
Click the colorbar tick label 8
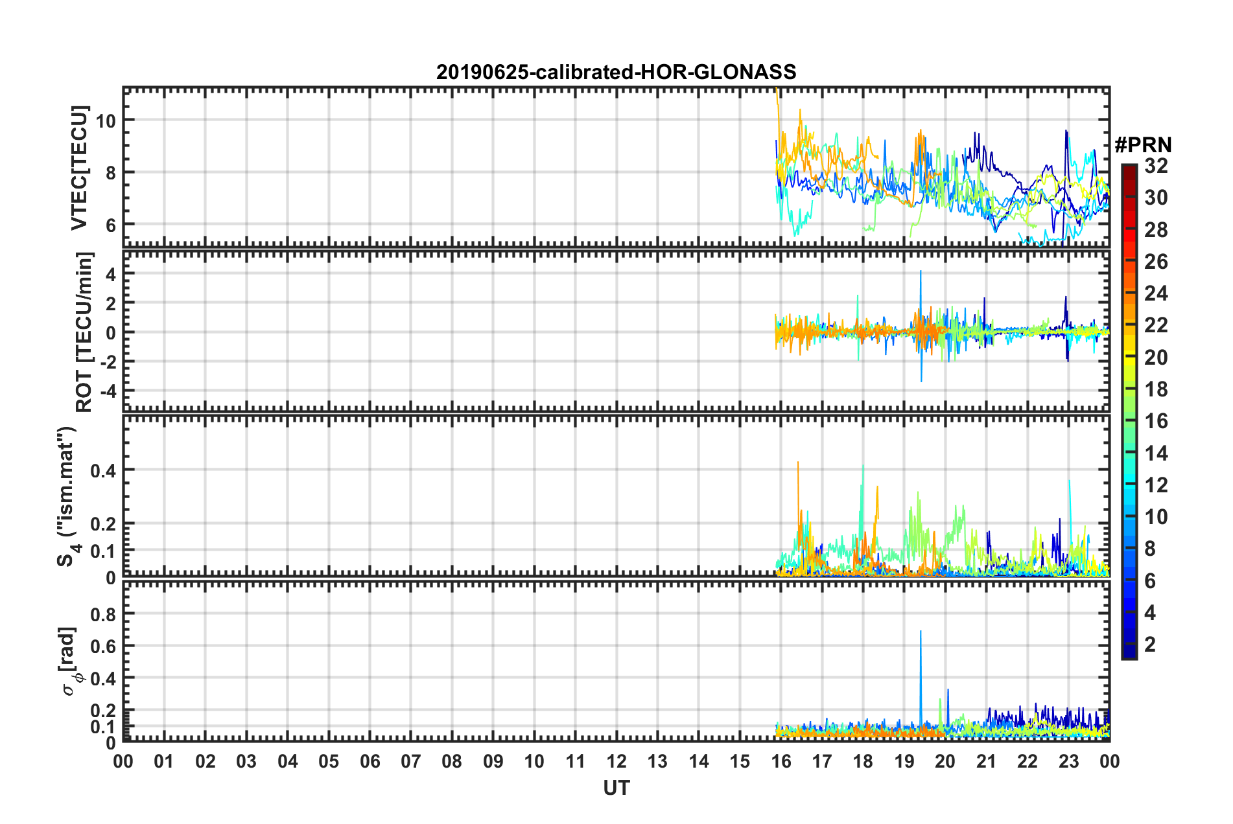click(x=1150, y=549)
